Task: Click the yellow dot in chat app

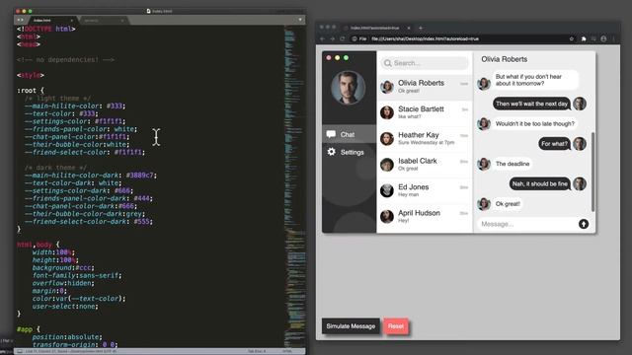Action: pos(338,58)
